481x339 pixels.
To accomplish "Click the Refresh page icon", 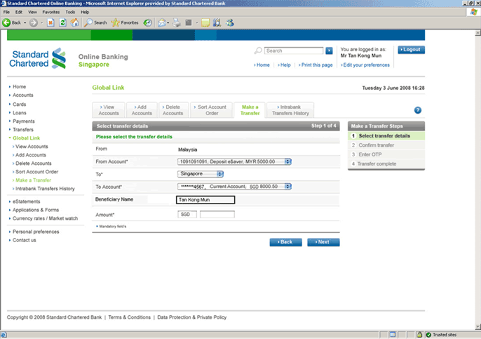I will (62, 22).
